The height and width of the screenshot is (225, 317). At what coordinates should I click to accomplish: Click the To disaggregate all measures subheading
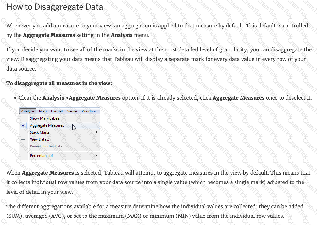pos(59,83)
